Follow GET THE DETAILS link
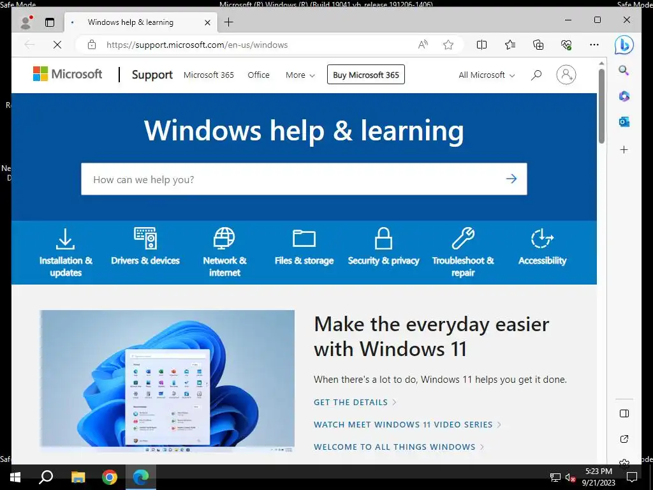Screen dimensions: 653x490 point(355,402)
